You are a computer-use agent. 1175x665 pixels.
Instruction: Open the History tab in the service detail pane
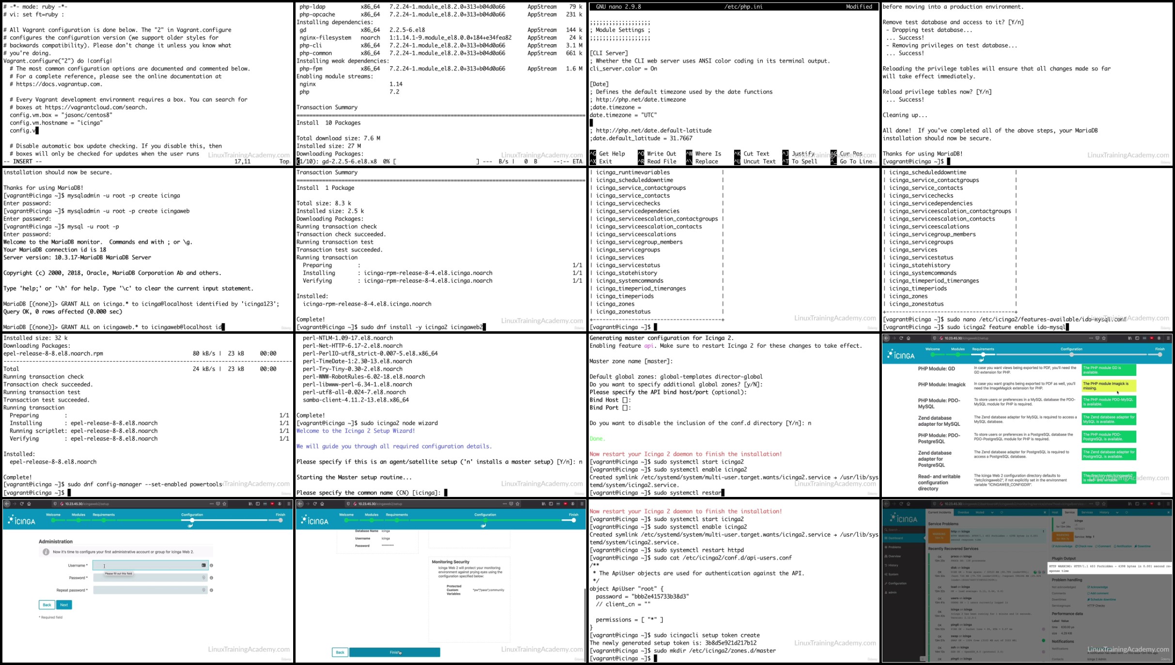pyautogui.click(x=1104, y=512)
